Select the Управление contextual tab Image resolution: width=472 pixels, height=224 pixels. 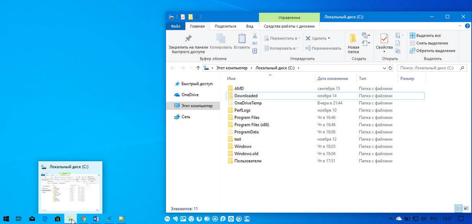pos(289,17)
